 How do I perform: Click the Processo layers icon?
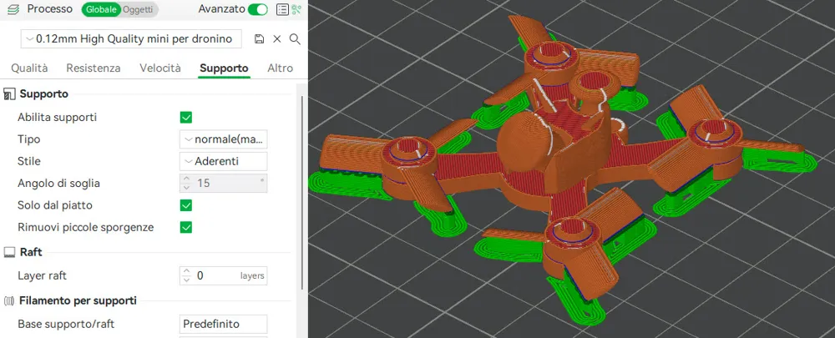tap(11, 9)
